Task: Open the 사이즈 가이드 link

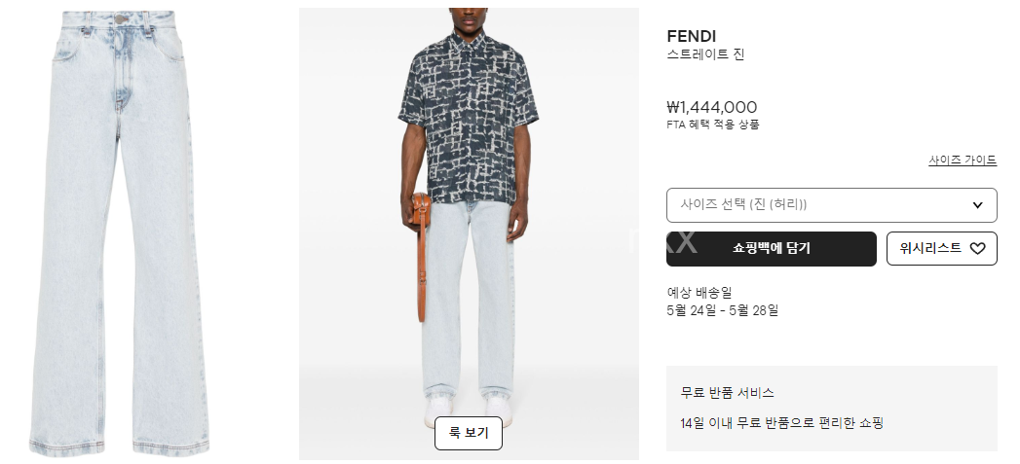Action: pos(963,160)
